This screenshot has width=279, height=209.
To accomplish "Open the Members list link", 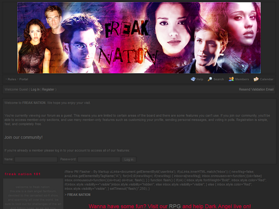I will pyautogui.click(x=242, y=79).
